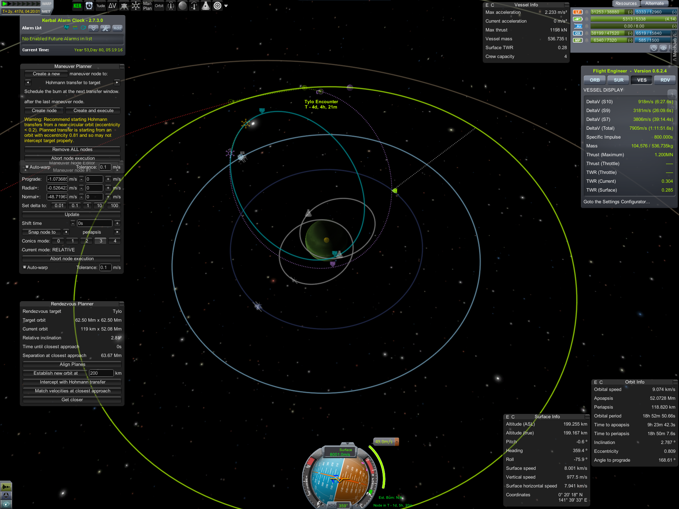Image resolution: width=679 pixels, height=509 pixels.
Task: Open the Goto the Settings Configurator link
Action: (616, 201)
